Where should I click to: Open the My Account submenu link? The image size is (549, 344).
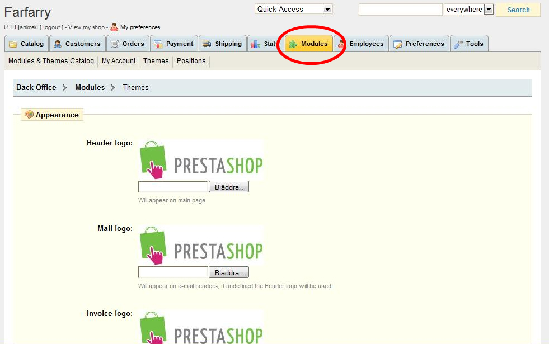pos(119,61)
